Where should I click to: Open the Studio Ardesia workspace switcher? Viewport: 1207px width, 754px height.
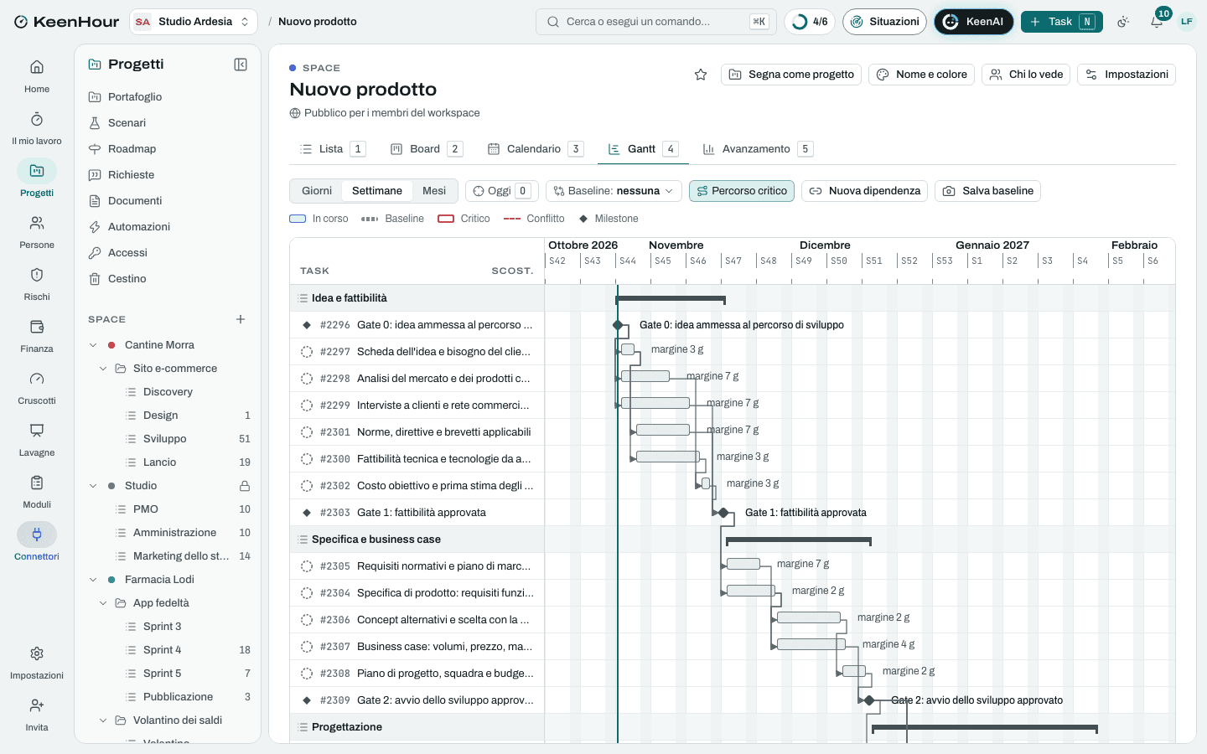click(x=194, y=22)
